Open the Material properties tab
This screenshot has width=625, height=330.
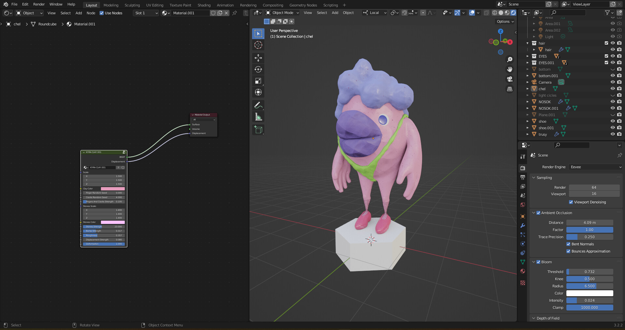523,271
